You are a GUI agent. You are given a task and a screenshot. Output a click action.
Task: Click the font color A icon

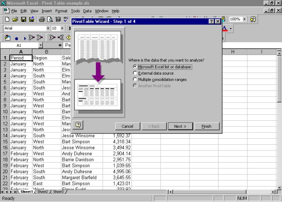tap(225, 29)
